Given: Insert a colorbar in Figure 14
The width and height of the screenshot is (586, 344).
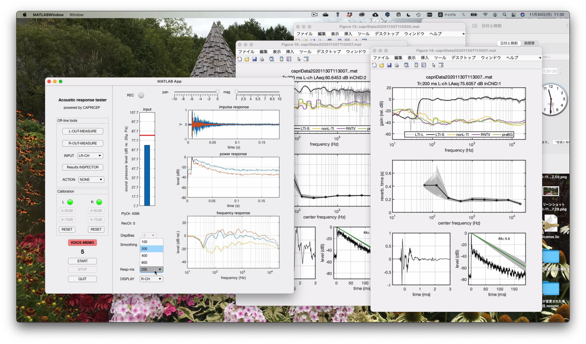Looking at the screenshot, I should (x=416, y=65).
